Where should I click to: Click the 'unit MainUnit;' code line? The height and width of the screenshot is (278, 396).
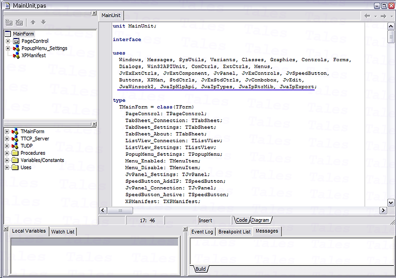(x=135, y=26)
